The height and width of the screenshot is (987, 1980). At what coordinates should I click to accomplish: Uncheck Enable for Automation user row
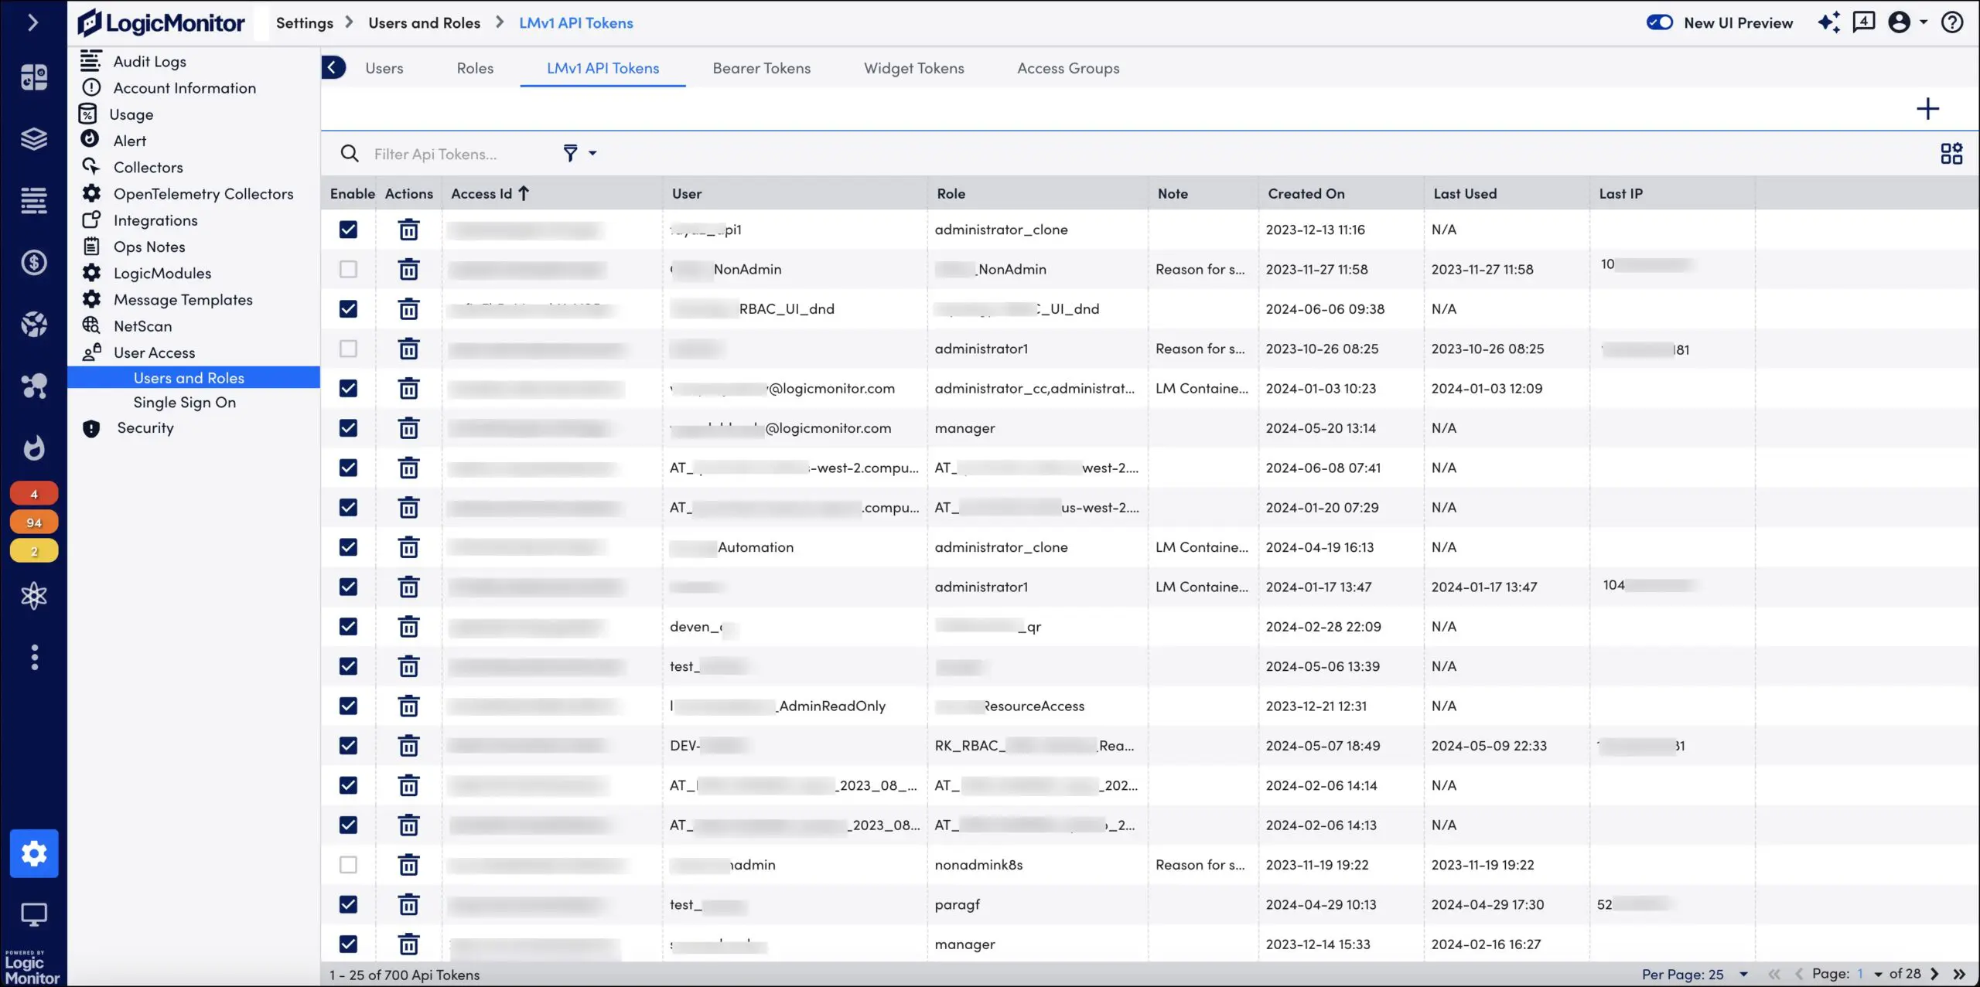point(349,547)
